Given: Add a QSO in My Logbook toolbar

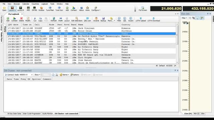Looking at the screenshot, I should click(8, 19).
